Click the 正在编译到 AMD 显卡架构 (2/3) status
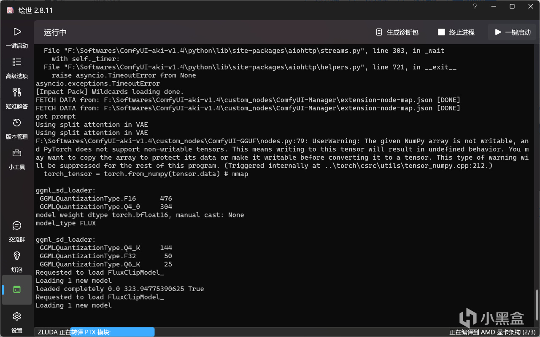Screen dimensions: 540x337 click(493, 332)
